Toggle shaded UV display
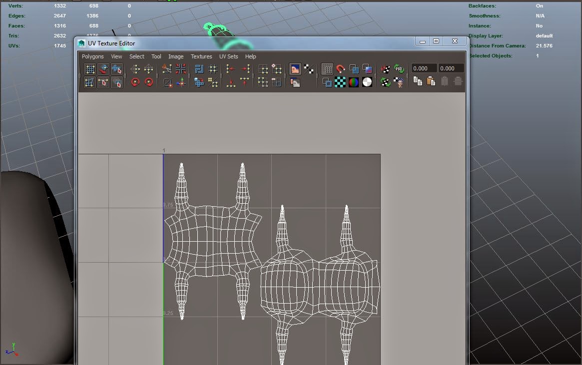This screenshot has height=365, width=582. pyautogui.click(x=354, y=69)
